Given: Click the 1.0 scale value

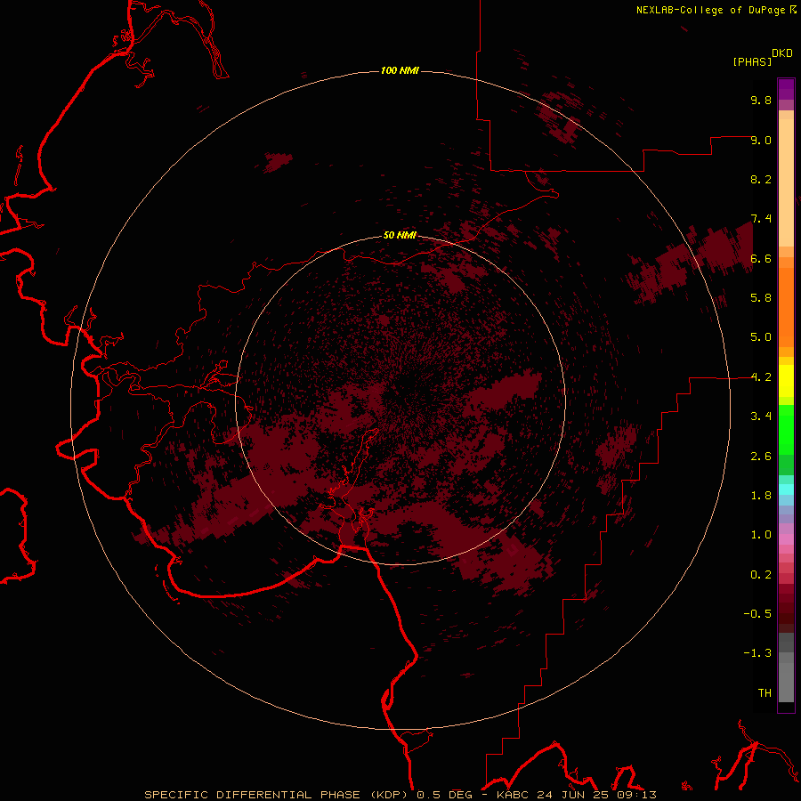Looking at the screenshot, I should (x=761, y=535).
